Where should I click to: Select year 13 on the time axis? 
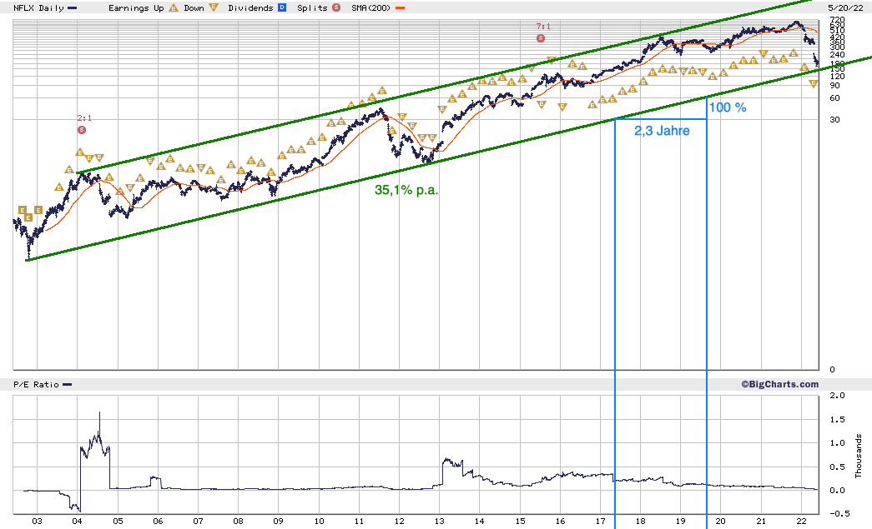pos(439,522)
